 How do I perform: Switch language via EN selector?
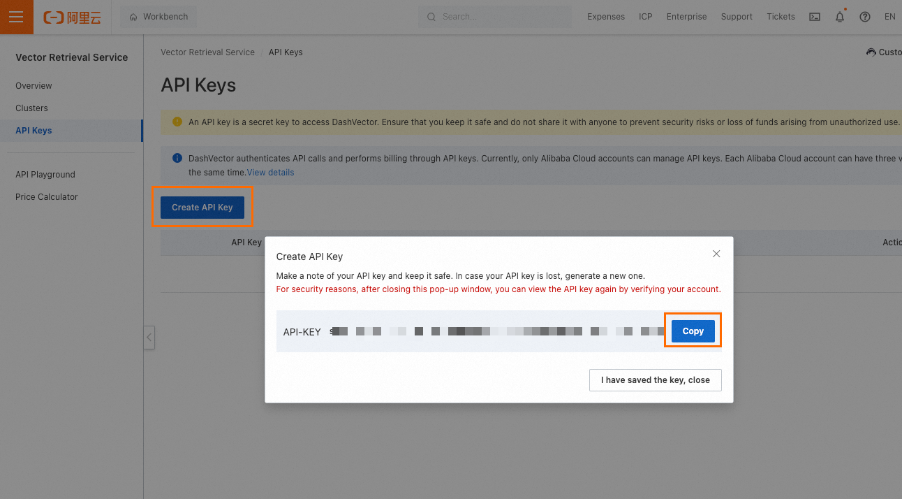tap(889, 17)
